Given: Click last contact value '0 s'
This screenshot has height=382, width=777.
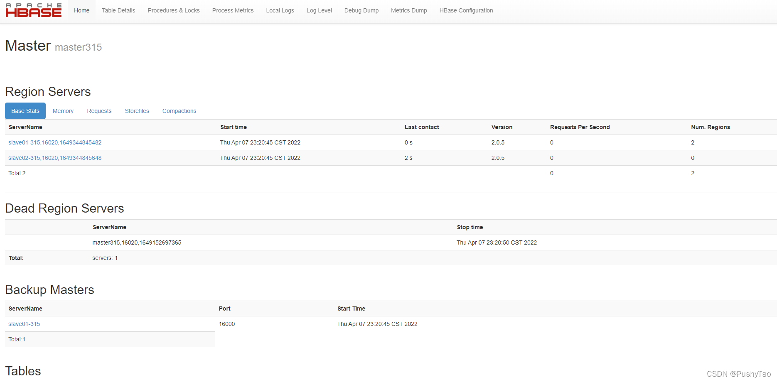Looking at the screenshot, I should tap(408, 142).
